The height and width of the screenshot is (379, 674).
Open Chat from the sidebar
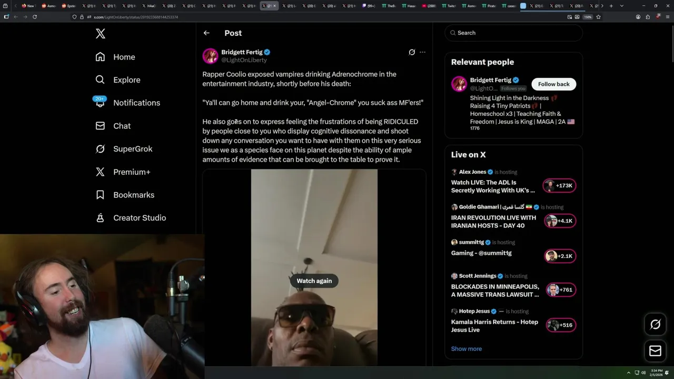(113, 126)
